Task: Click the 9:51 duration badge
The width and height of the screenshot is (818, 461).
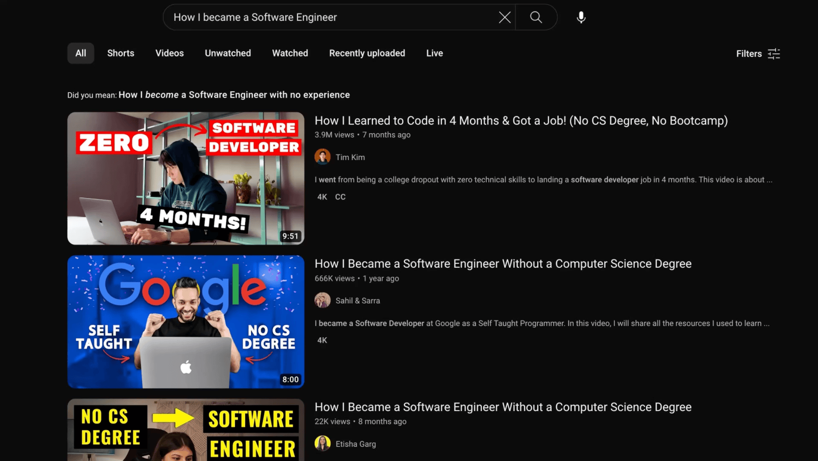Action: tap(290, 236)
